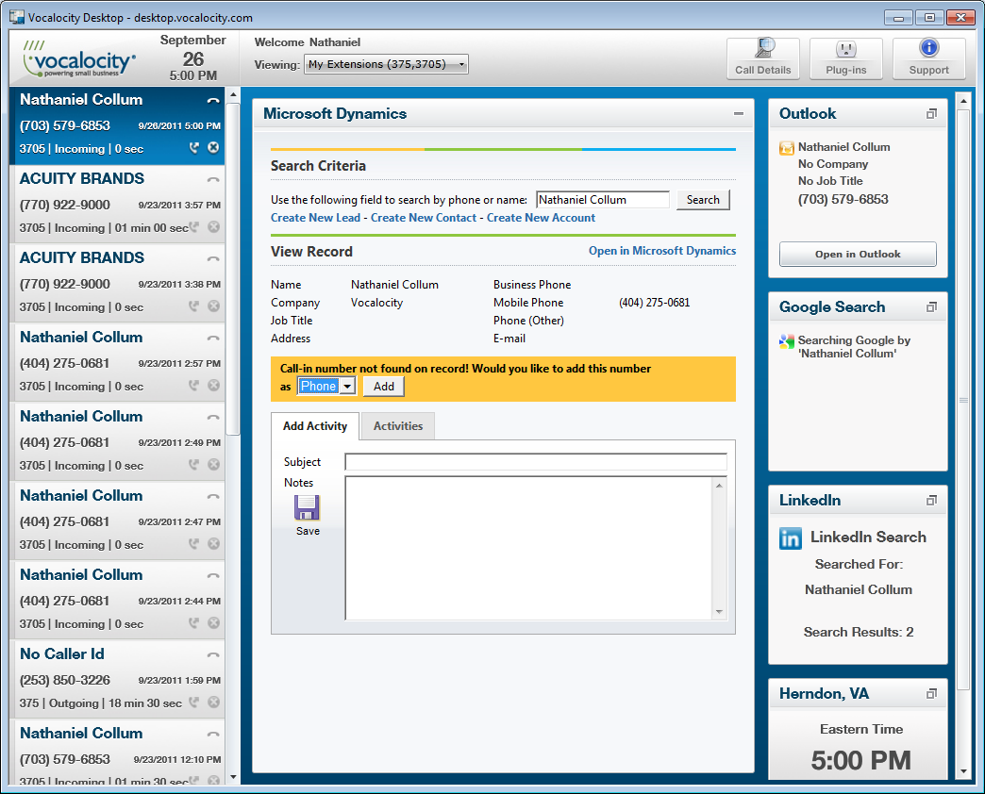Pop out the Outlook panel
Viewport: 985px width, 794px height.
931,113
